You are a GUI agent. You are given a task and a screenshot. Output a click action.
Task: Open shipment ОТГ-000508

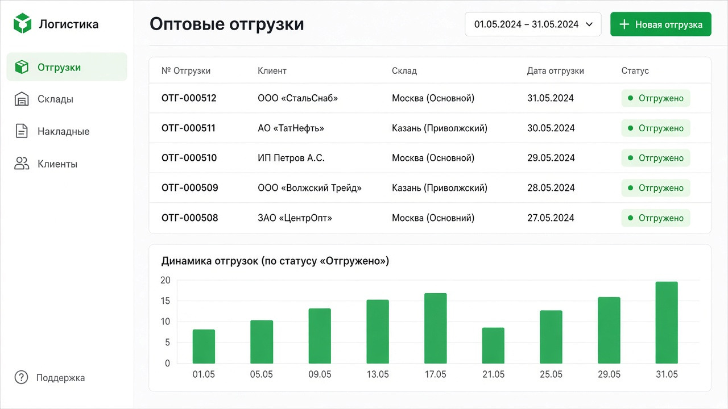tap(190, 218)
